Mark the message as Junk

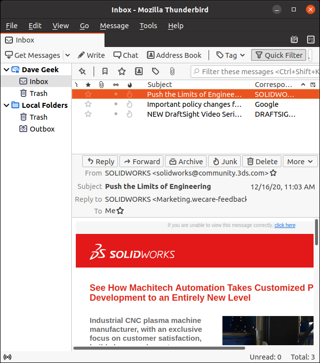[224, 161]
